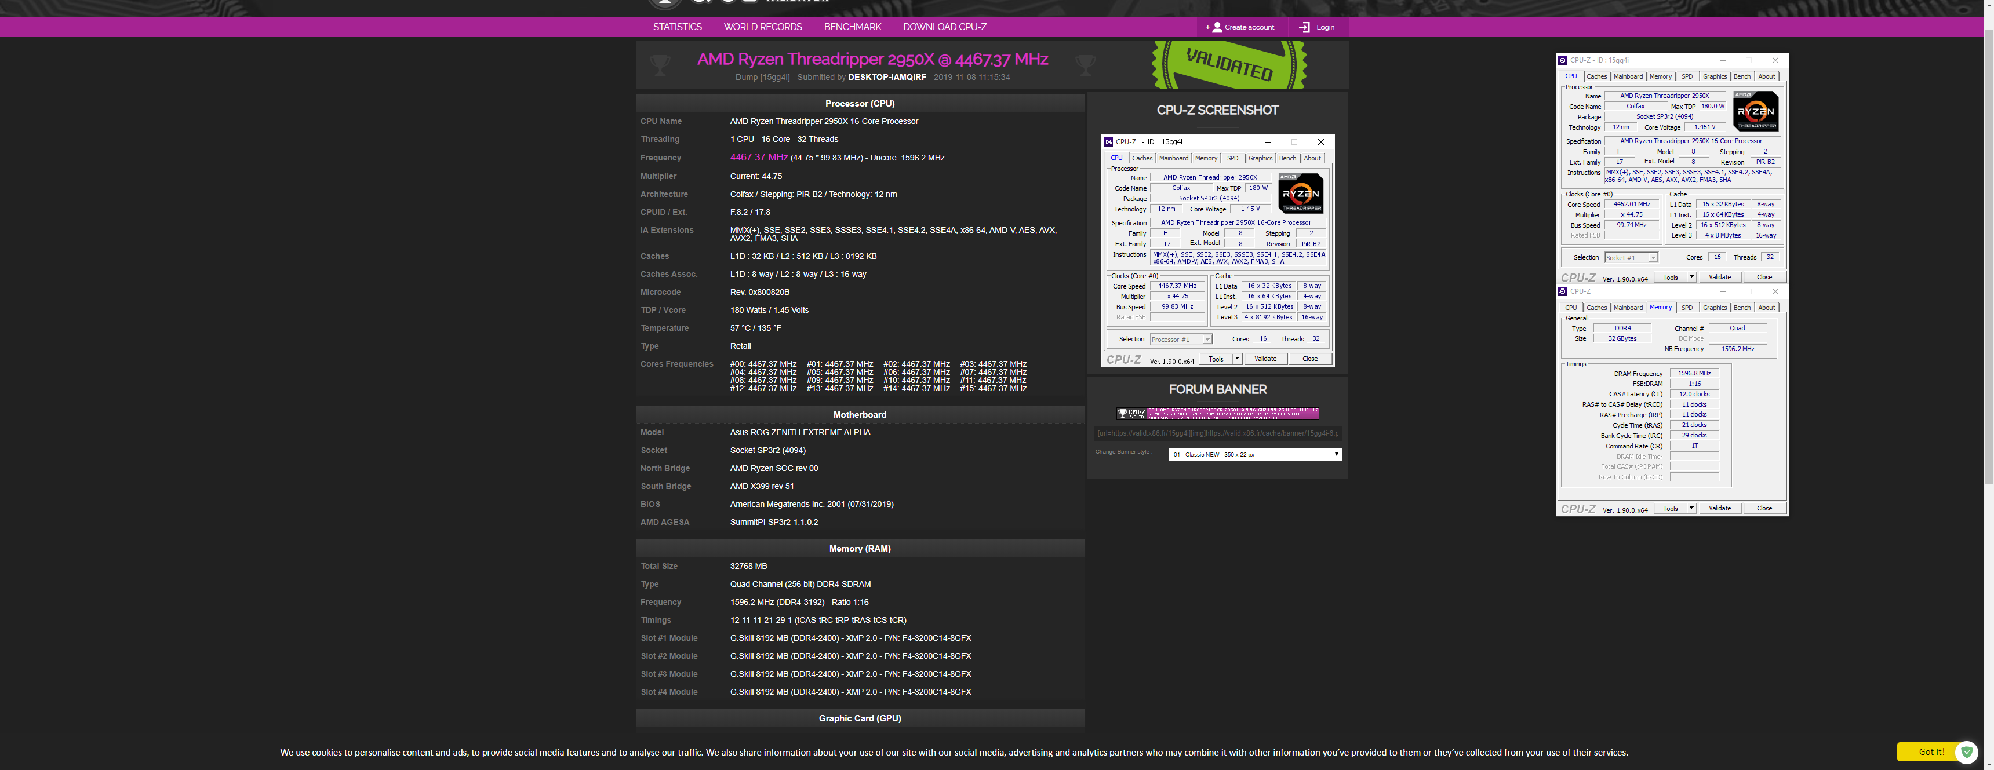Click the '#15: 4467.37 MHz' core frequency entry
The image size is (1994, 770).
993,389
